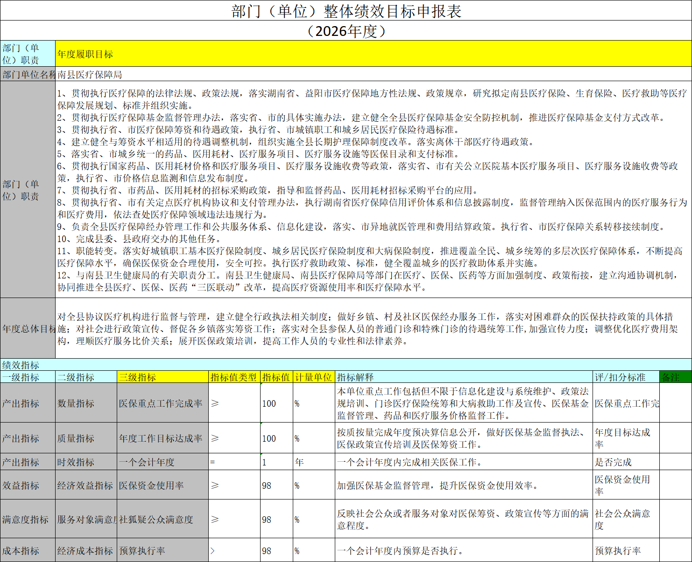Select the 年度总体目标 label cell
The image size is (692, 562).
pos(28,329)
